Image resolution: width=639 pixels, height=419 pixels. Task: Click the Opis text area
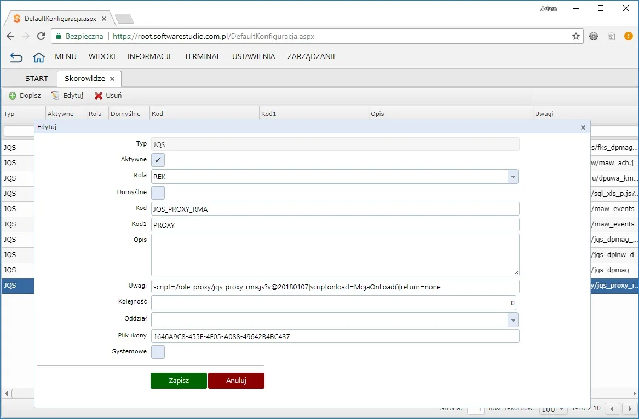335,255
